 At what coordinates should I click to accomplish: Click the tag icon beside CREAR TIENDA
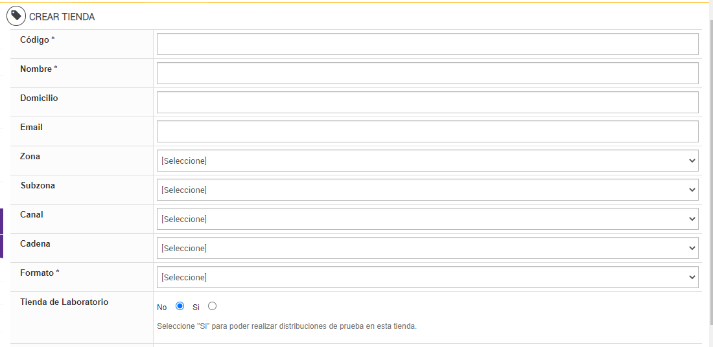point(16,16)
